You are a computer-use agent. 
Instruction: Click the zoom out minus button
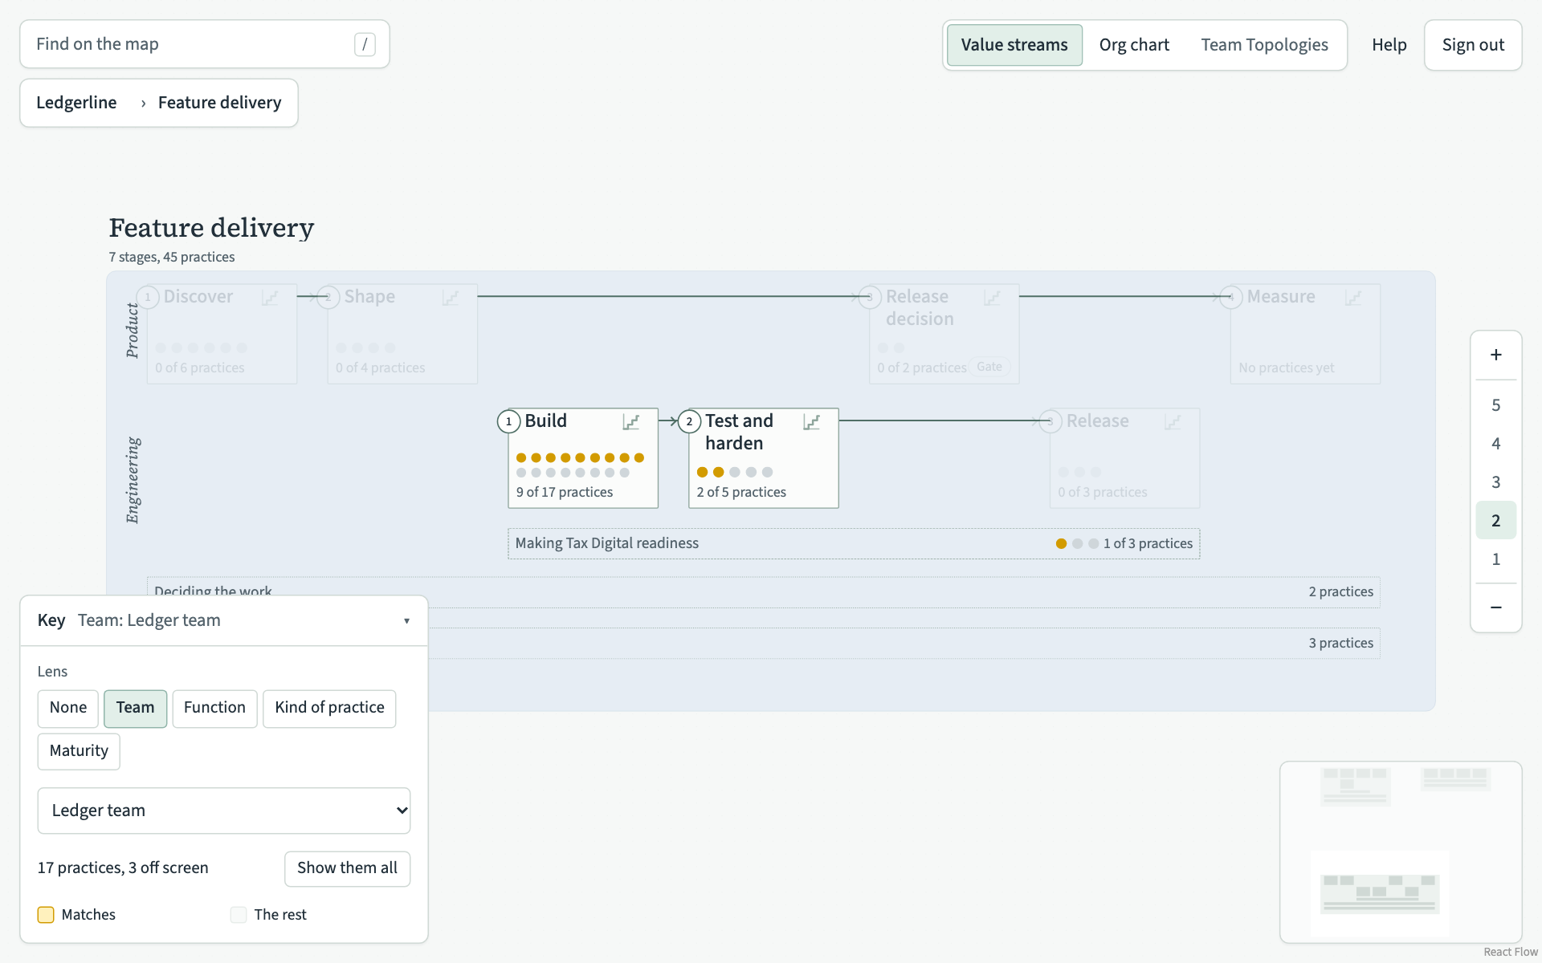(x=1496, y=607)
